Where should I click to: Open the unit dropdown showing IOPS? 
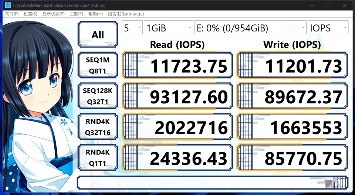(328, 27)
